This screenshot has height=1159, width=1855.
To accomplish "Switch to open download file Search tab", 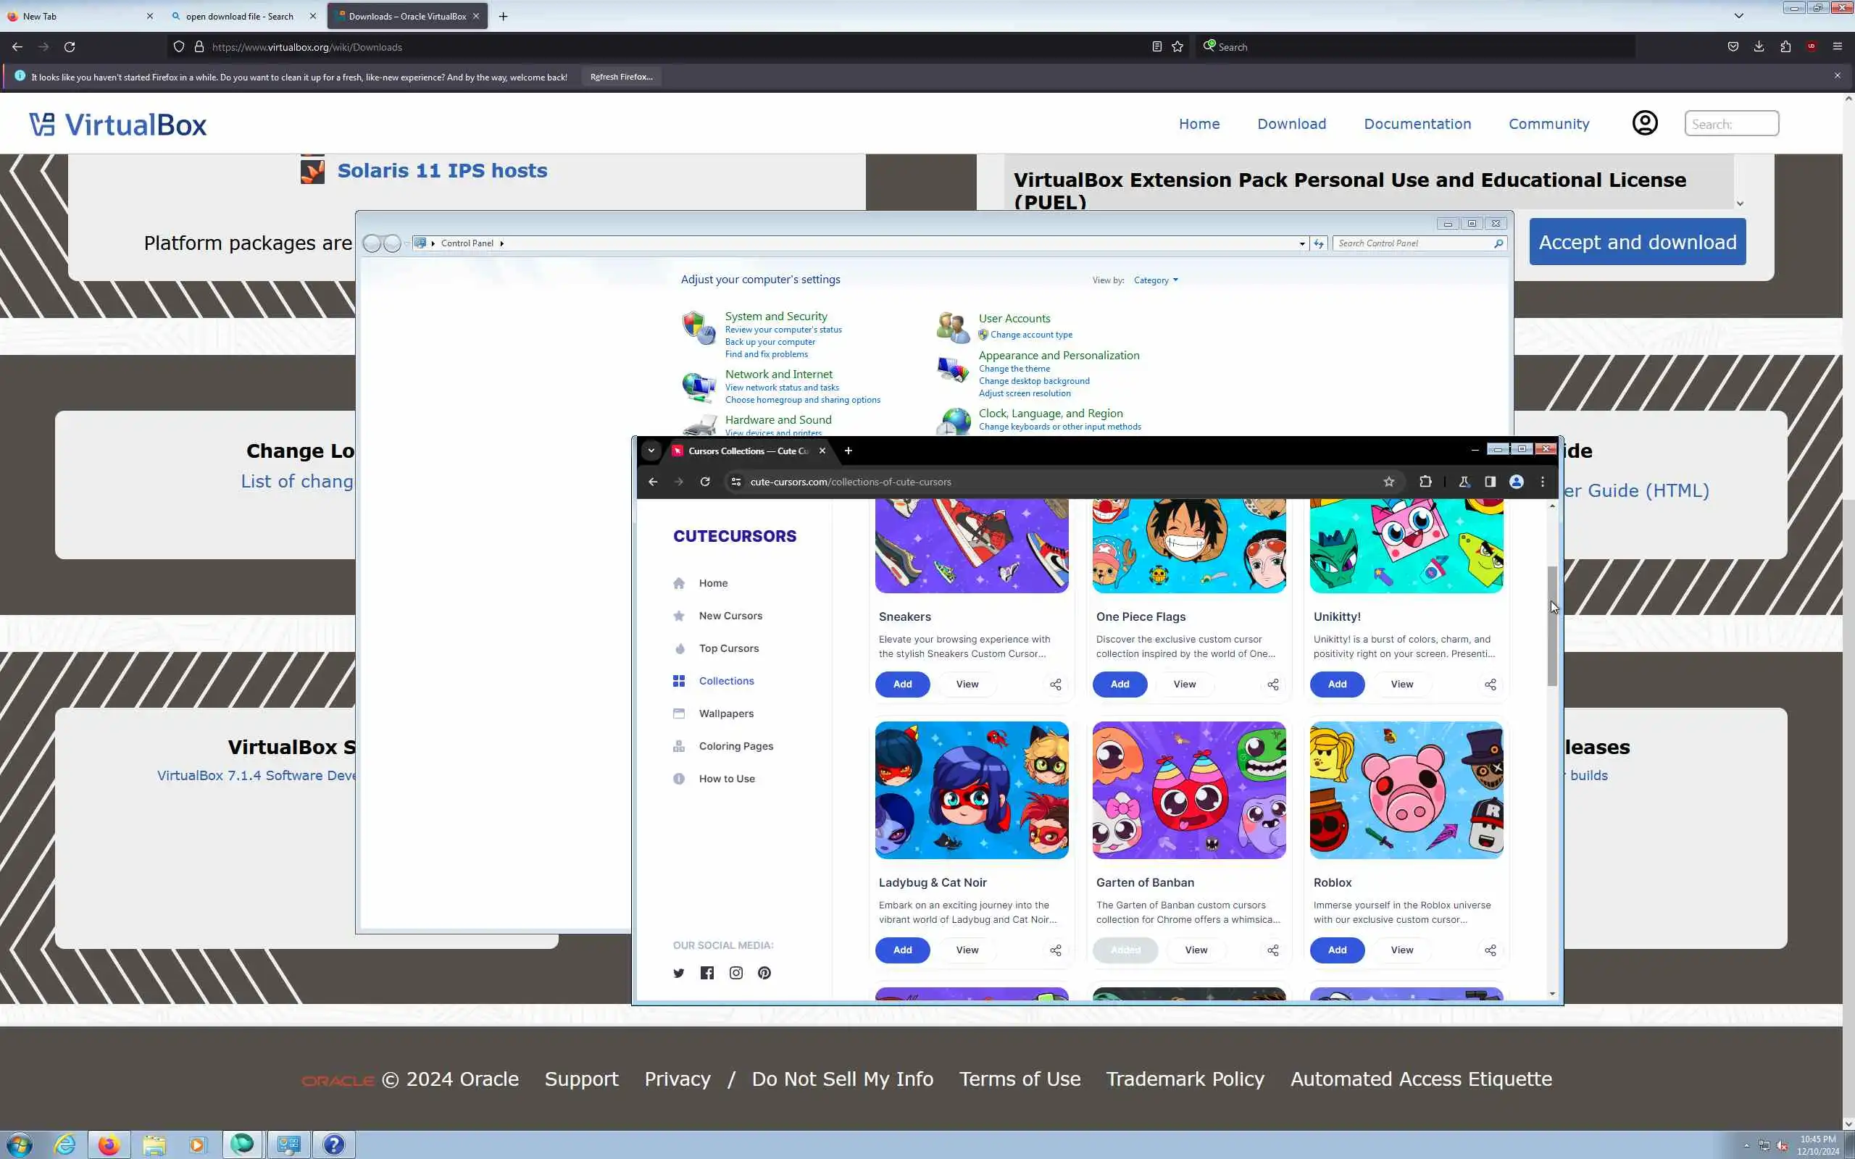I will click(x=239, y=16).
